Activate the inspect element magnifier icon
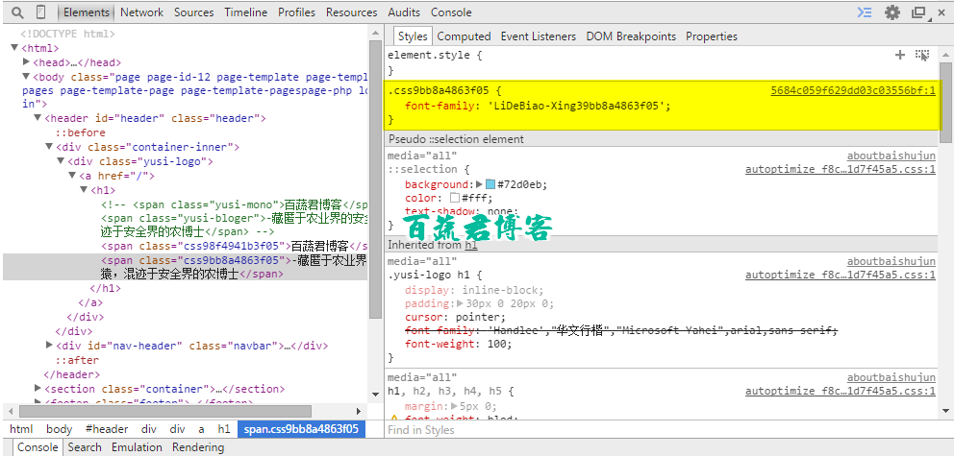Image resolution: width=955 pixels, height=456 pixels. pyautogui.click(x=17, y=12)
